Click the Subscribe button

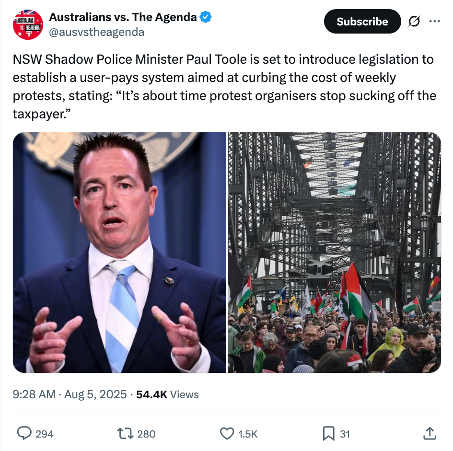pyautogui.click(x=362, y=22)
